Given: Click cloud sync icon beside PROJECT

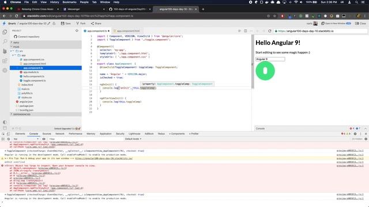Looking at the screenshot, I should tap(77, 30).
